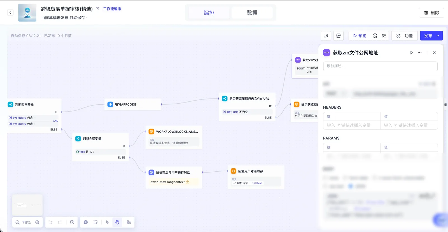Switch to the 编排 tab
This screenshot has height=232, width=448.
coord(209,13)
